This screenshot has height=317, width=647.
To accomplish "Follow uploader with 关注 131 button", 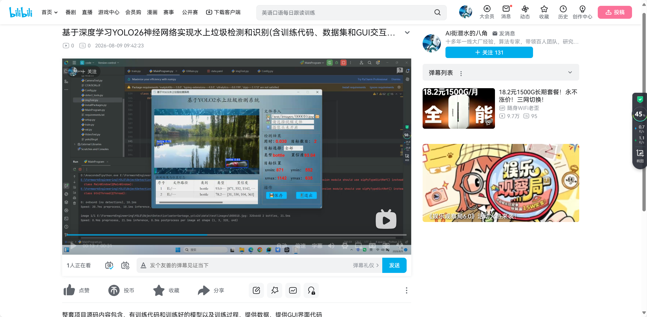I will 489,52.
